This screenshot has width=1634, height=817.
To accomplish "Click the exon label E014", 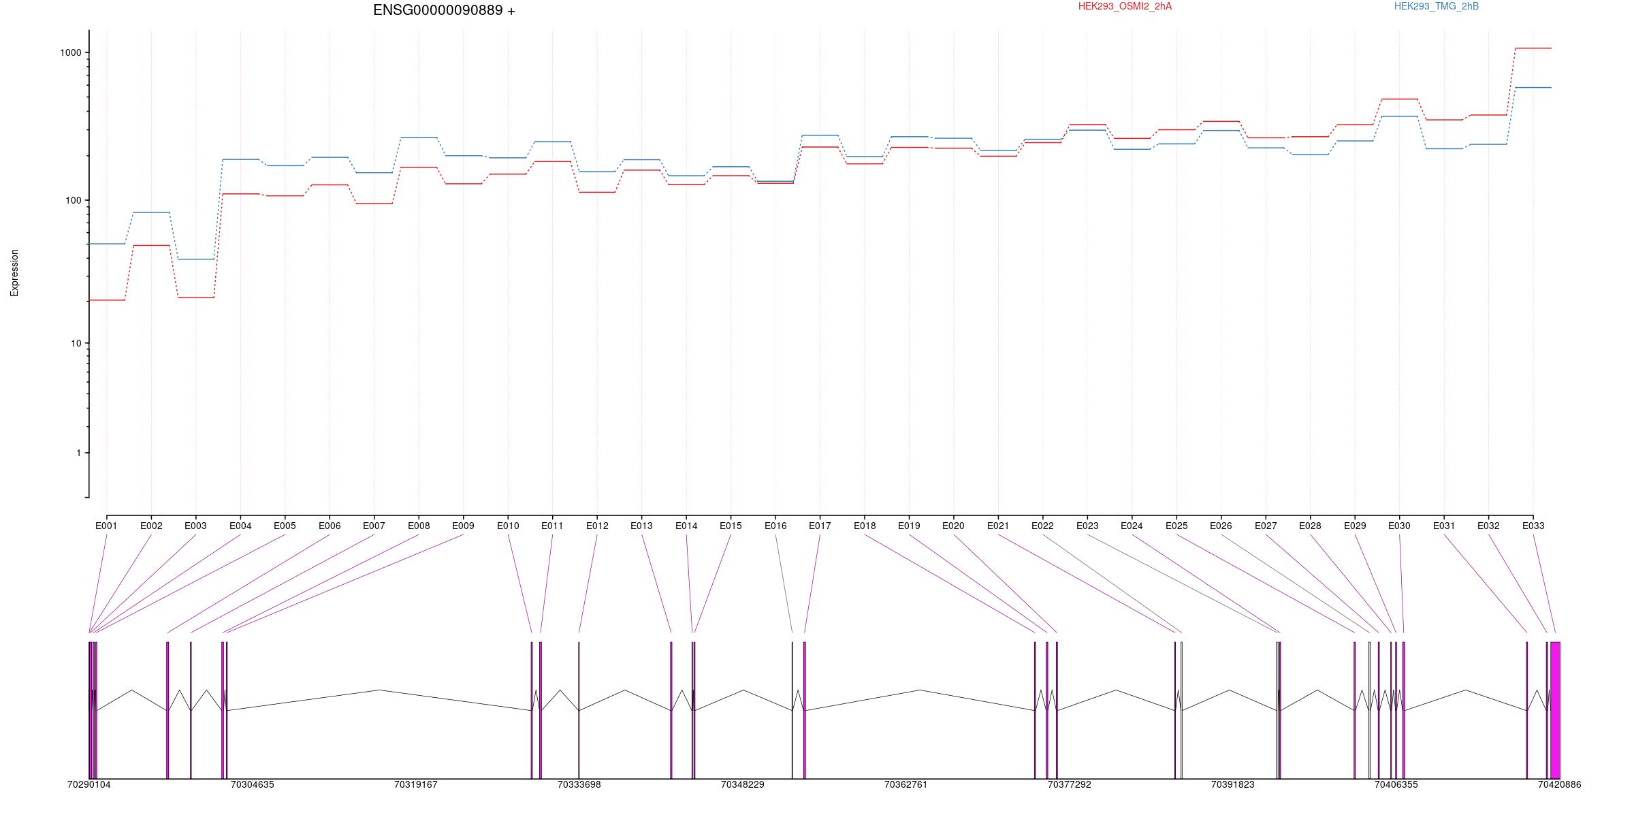I will (x=686, y=526).
